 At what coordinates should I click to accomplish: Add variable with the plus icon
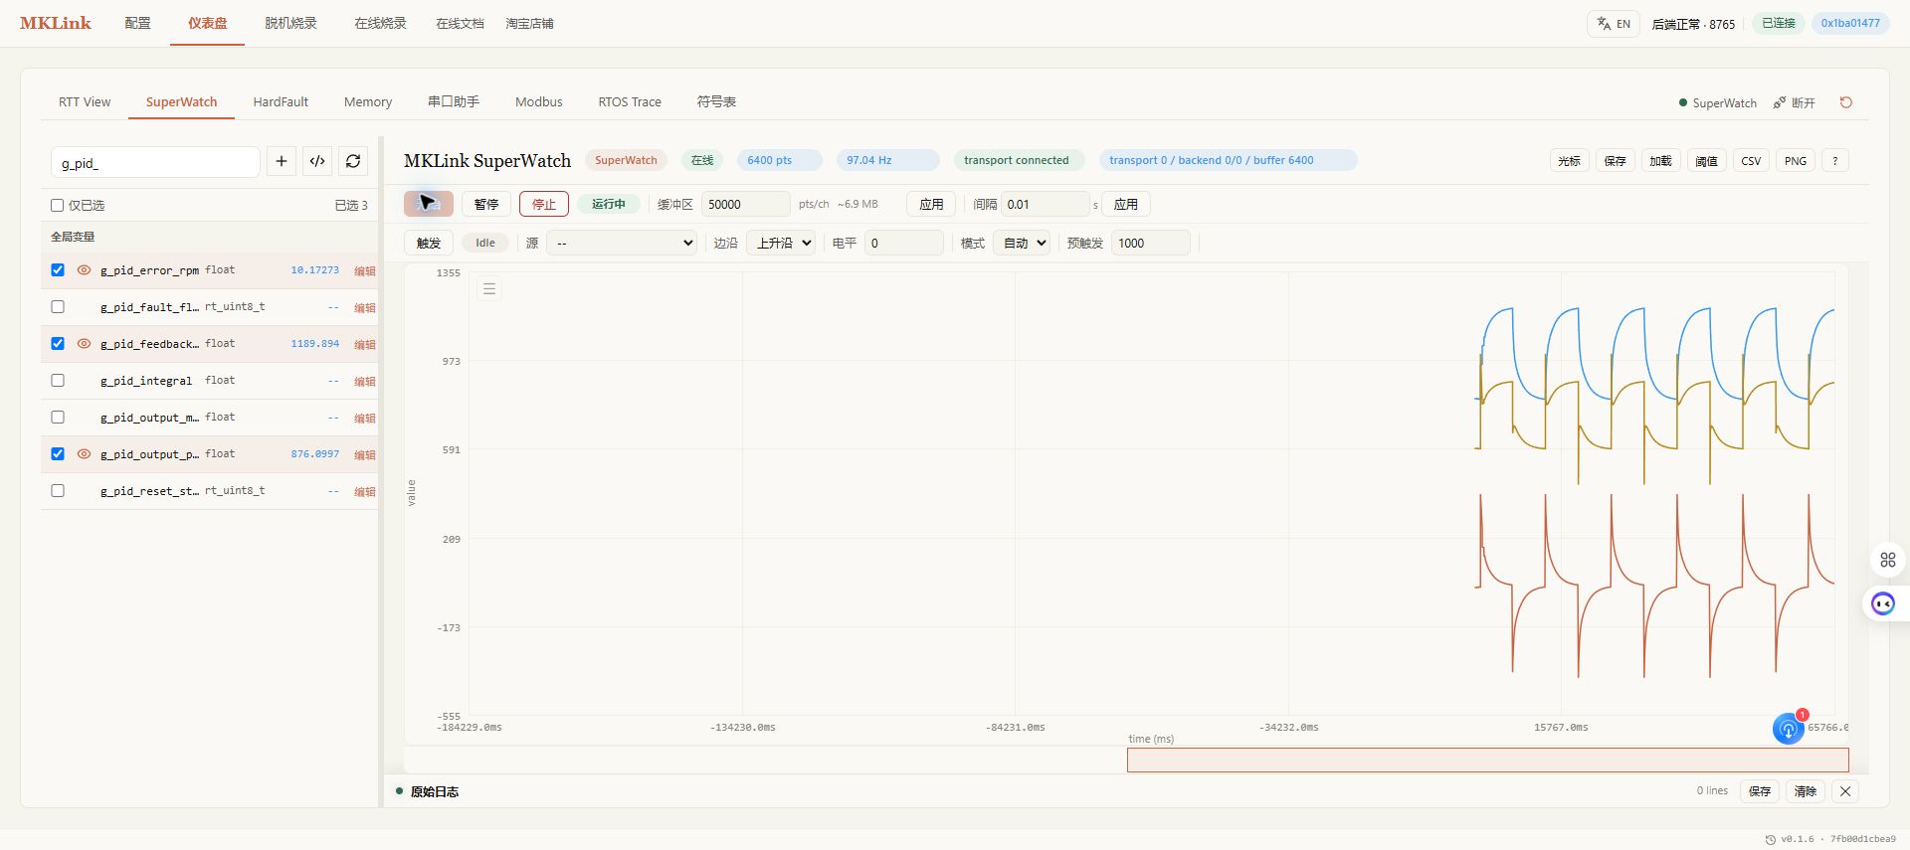click(282, 161)
